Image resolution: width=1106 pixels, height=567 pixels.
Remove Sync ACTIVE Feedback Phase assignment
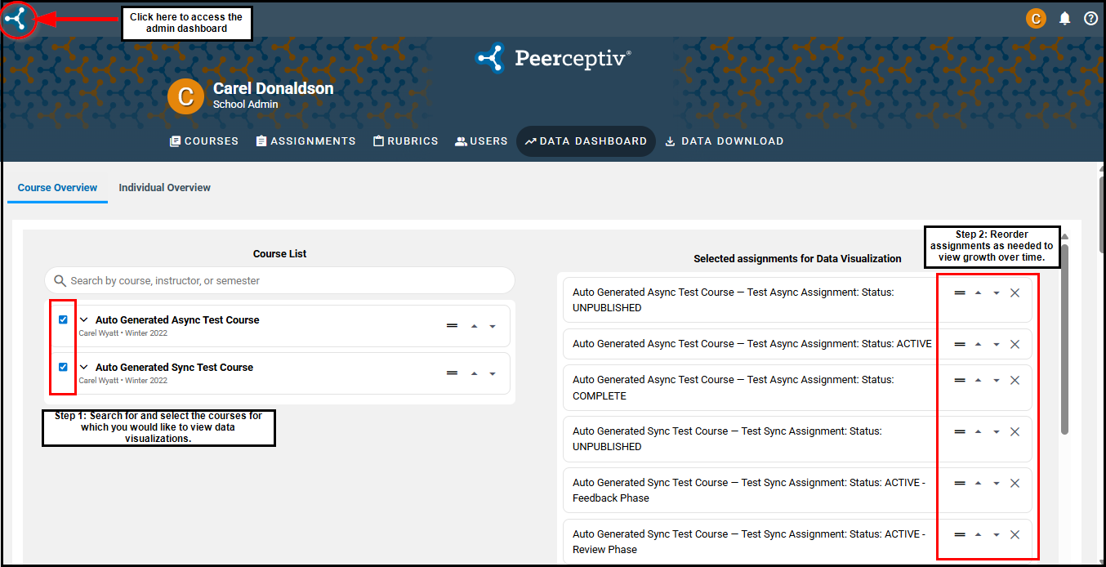click(1015, 483)
